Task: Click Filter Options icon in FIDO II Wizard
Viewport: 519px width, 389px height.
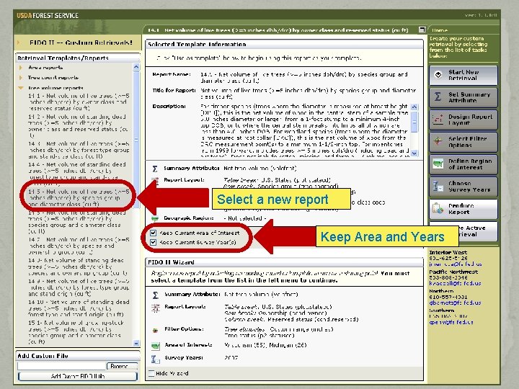Action: 155,330
